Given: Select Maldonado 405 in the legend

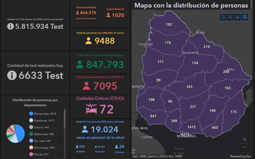Looking at the screenshot, I should click(43, 134).
